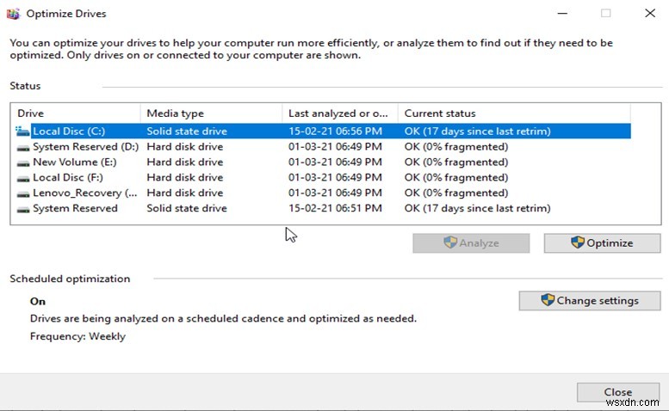The image size is (669, 411).
Task: Click the New Volume (E:) drive icon
Action: 23,163
